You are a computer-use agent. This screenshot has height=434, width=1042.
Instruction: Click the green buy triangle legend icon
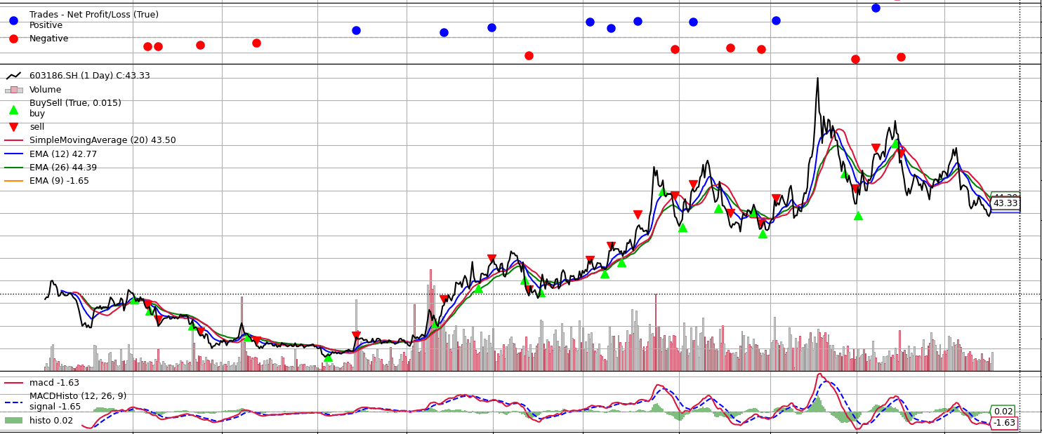pos(13,109)
